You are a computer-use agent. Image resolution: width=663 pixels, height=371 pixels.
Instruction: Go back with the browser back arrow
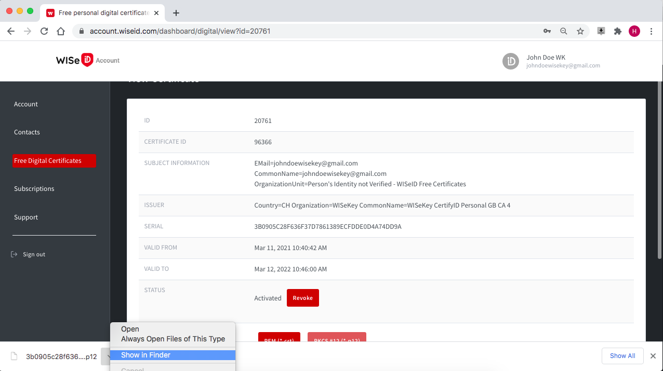coord(11,31)
